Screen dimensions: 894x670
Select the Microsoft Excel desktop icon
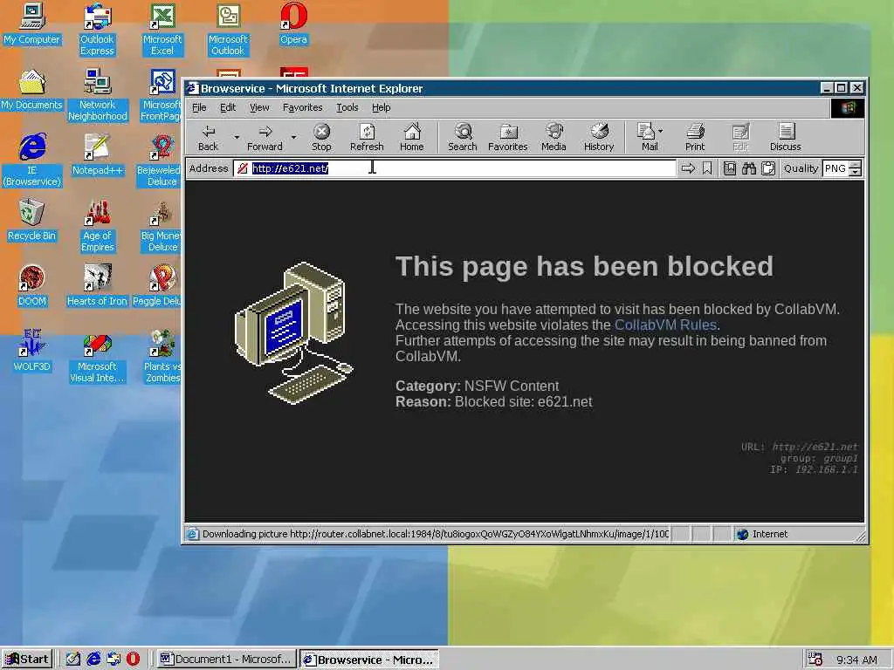coord(162,30)
